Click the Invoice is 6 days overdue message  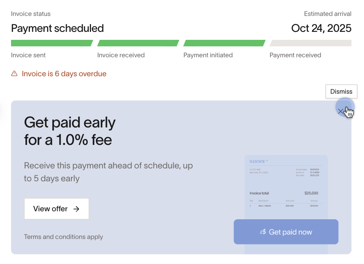pyautogui.click(x=64, y=74)
